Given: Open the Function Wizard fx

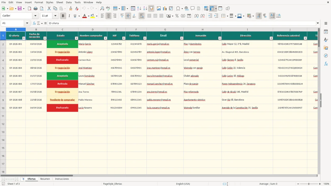Looking at the screenshot, I should click(34, 23).
